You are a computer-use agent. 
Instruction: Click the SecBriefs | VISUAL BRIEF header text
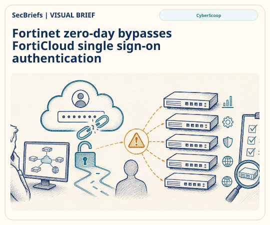click(x=53, y=15)
